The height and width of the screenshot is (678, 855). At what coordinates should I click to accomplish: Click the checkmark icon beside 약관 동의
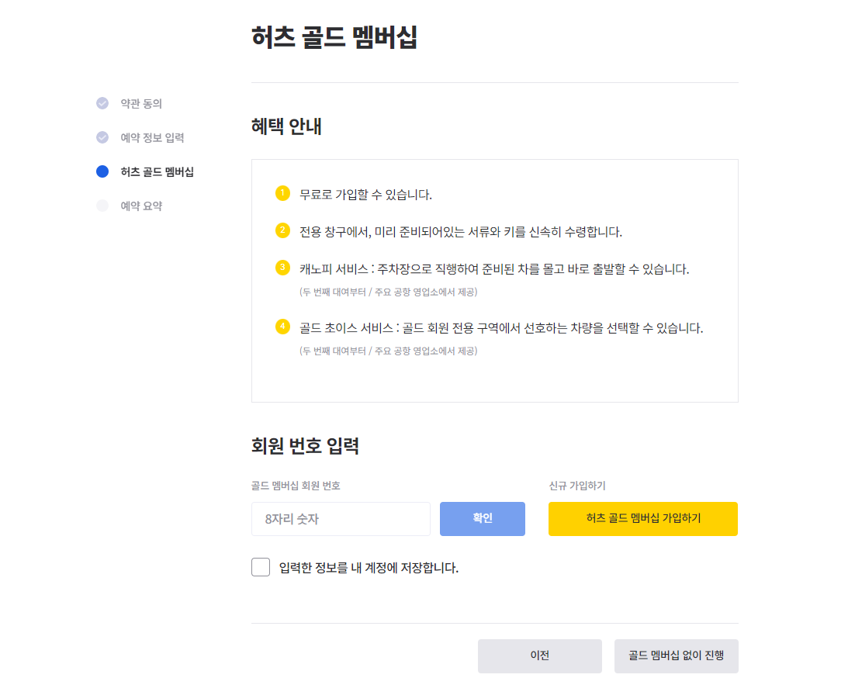coord(103,103)
